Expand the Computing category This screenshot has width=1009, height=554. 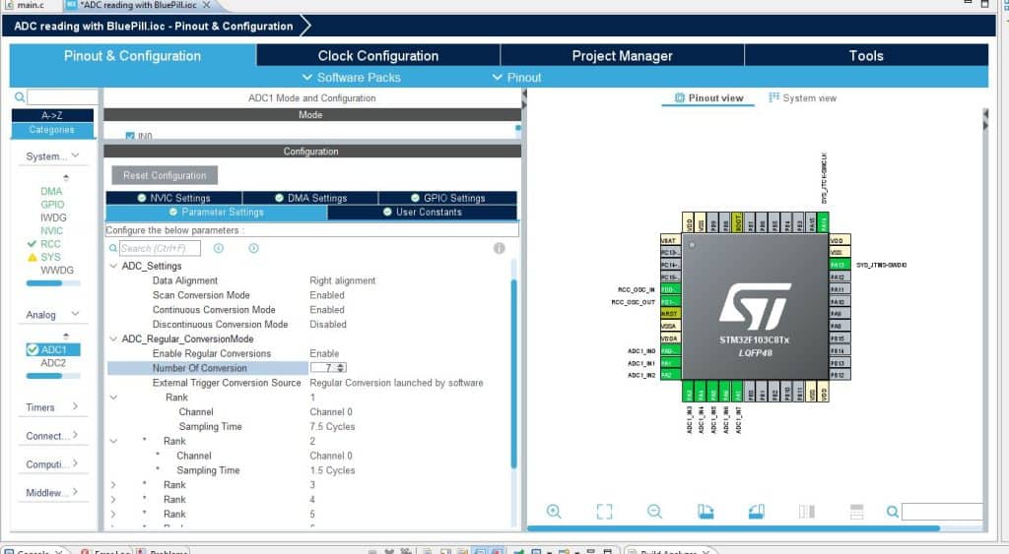75,463
